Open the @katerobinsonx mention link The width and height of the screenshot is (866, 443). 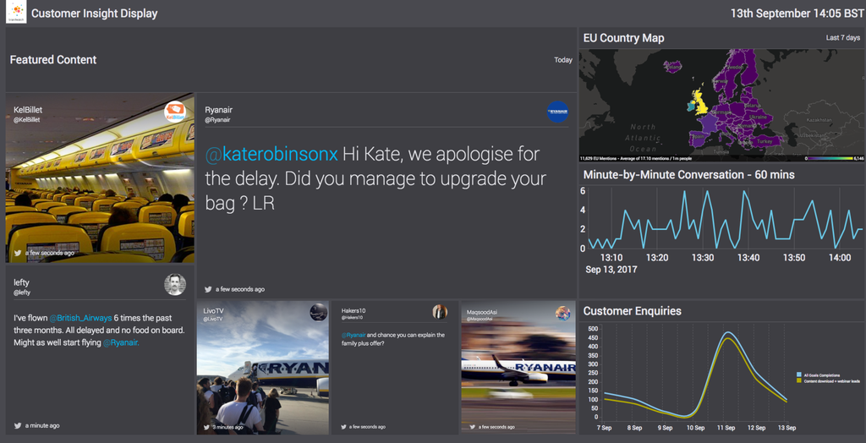click(x=271, y=155)
